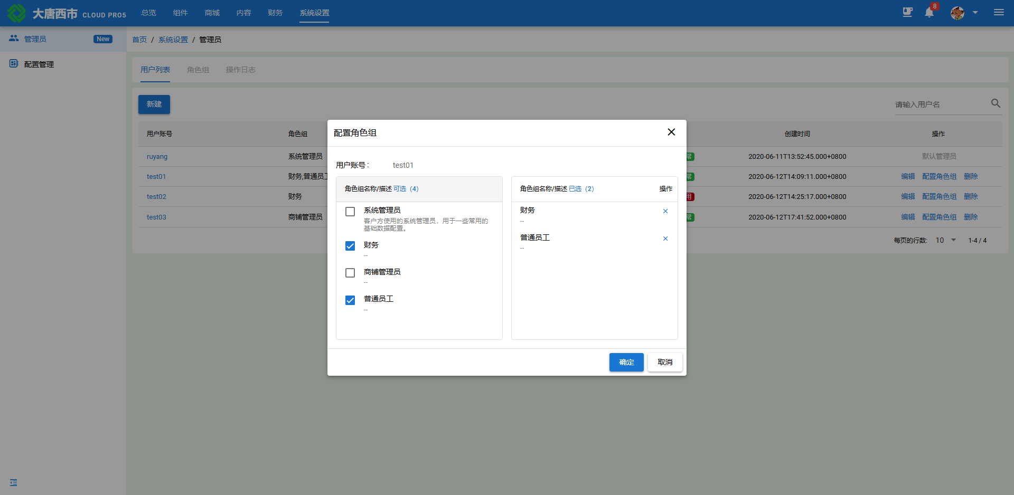Open rows per page dropdown
Screen dimensions: 1014x495
[946, 240]
